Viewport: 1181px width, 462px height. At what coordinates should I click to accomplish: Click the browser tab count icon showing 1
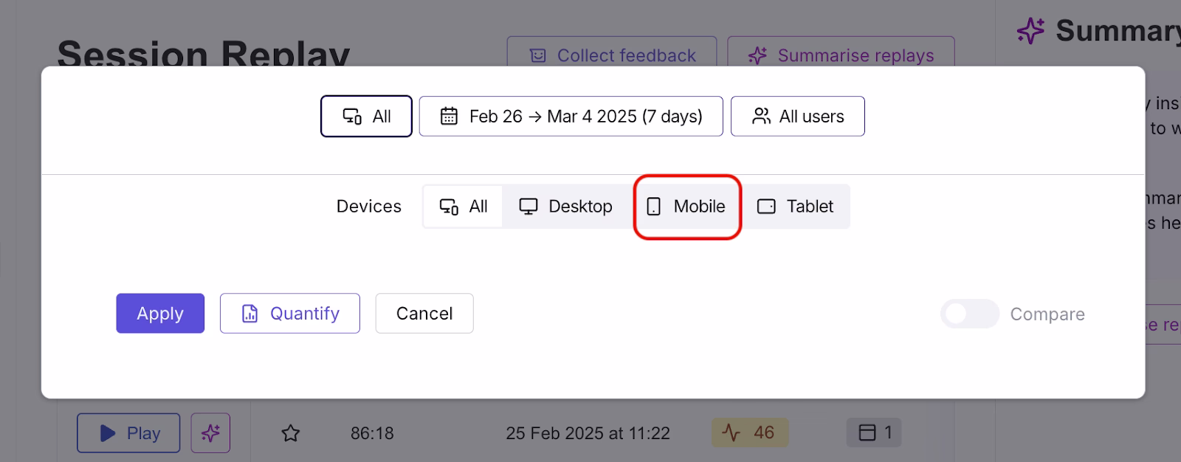(867, 433)
